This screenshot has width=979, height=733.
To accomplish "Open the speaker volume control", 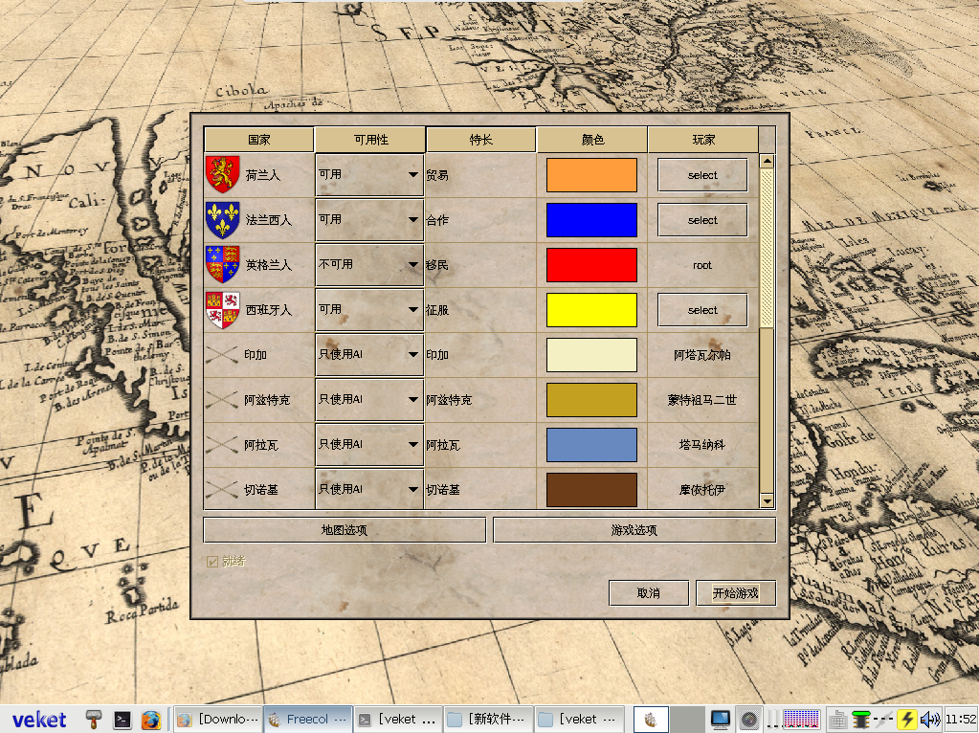I will point(929,720).
